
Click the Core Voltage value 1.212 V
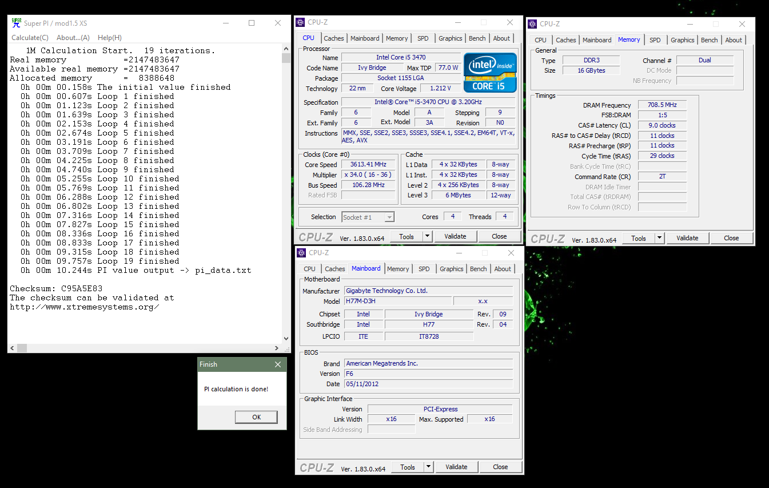440,88
